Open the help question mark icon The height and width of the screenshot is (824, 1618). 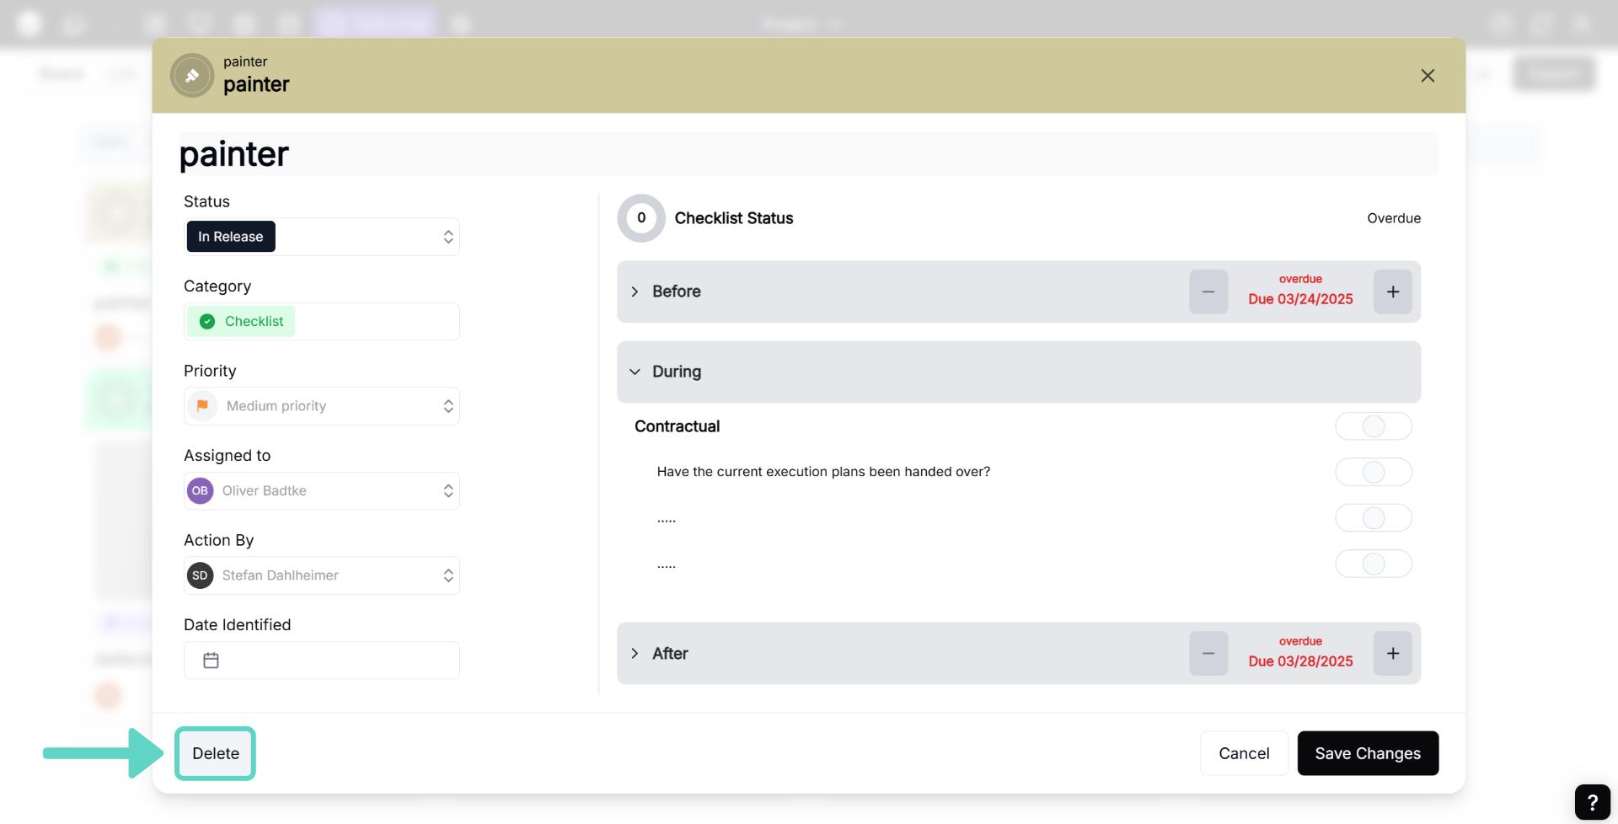point(1592,802)
